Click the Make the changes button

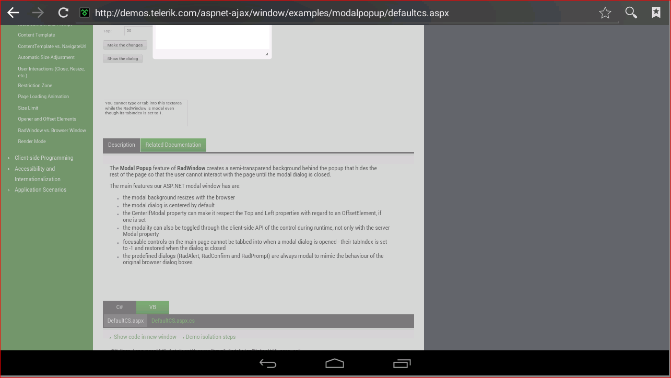pos(125,45)
